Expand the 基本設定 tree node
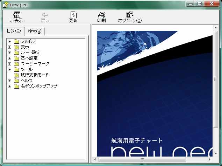This screenshot has width=222, height=166. click(x=9, y=58)
